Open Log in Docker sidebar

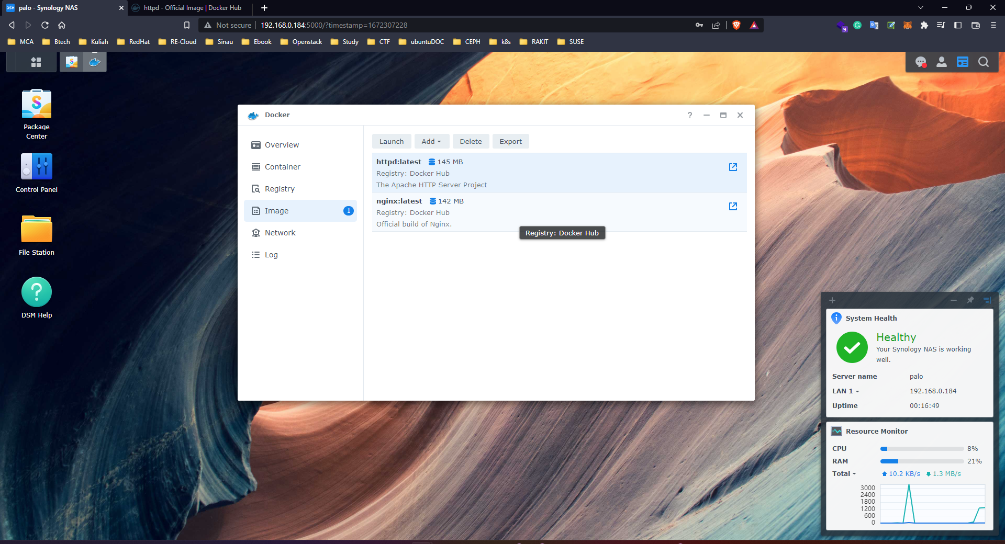300,255
